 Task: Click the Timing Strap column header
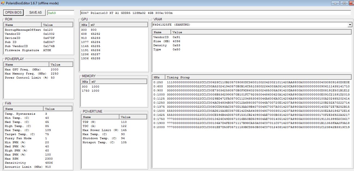point(178,77)
